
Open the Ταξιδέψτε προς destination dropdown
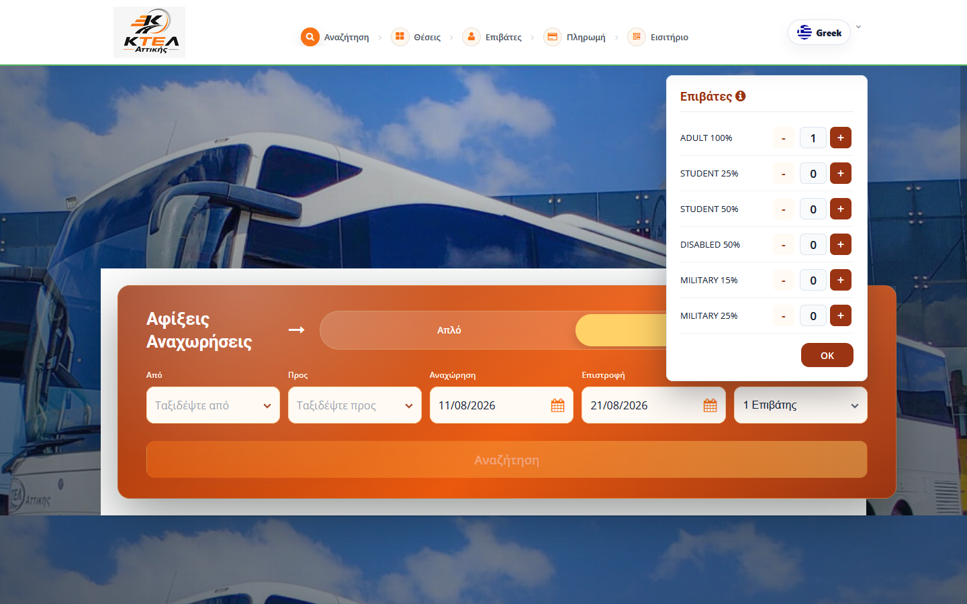point(355,405)
